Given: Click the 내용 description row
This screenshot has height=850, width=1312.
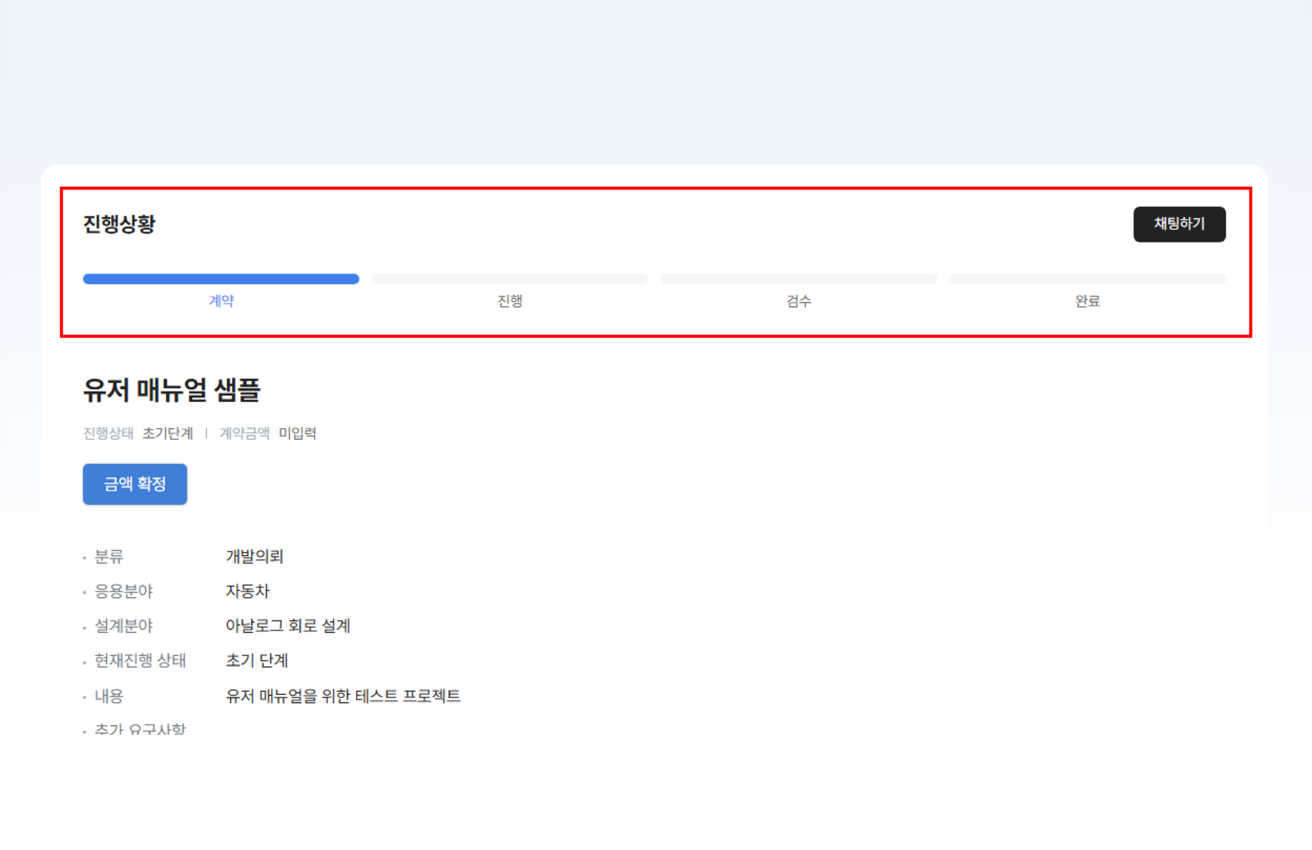Looking at the screenshot, I should point(109,696).
